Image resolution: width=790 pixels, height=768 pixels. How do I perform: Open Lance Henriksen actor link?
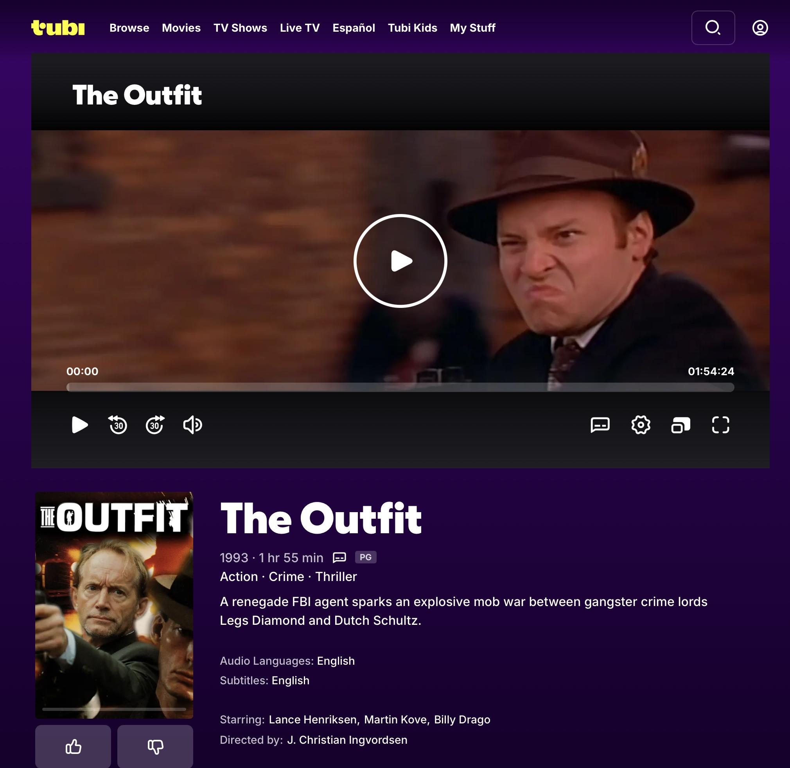tap(312, 719)
